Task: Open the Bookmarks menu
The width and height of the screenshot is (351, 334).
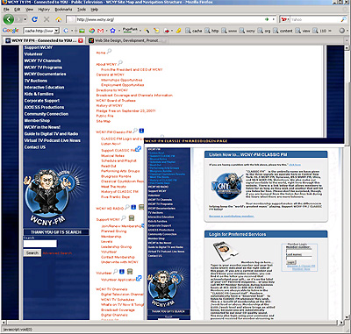Action: coord(63,10)
